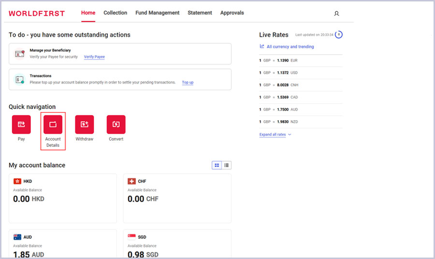Open All currency and trending link
This screenshot has height=259, width=435.
click(x=290, y=47)
